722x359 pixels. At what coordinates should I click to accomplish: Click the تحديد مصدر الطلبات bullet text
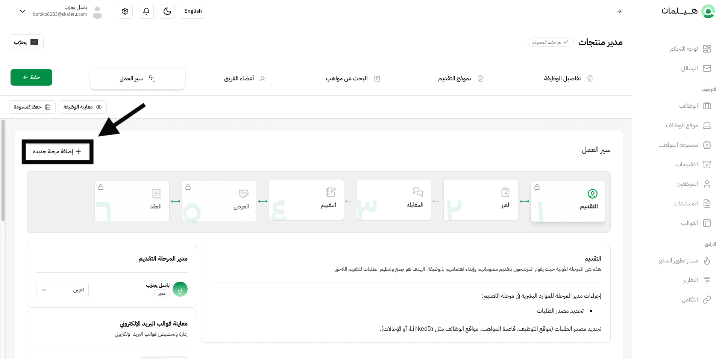tap(560, 311)
